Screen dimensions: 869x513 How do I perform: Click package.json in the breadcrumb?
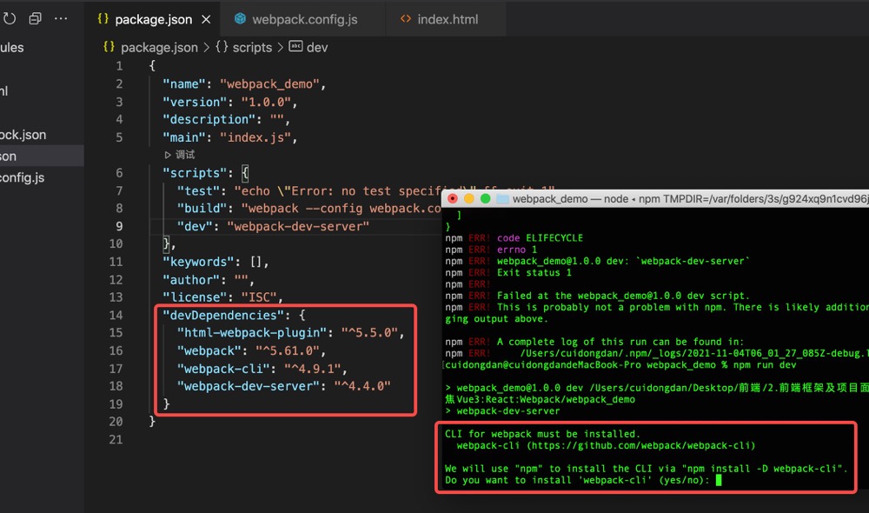pos(159,48)
